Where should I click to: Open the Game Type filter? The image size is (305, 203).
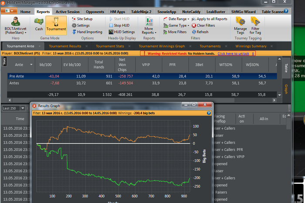(176, 25)
